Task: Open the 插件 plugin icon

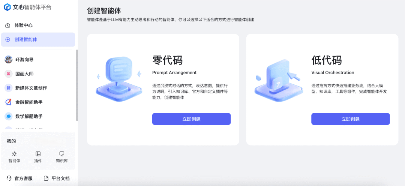Action: point(38,154)
